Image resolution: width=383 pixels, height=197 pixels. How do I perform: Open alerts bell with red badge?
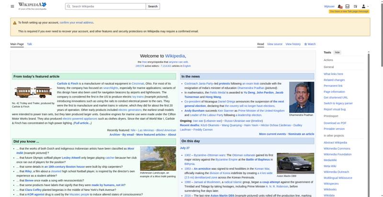click(x=340, y=6)
